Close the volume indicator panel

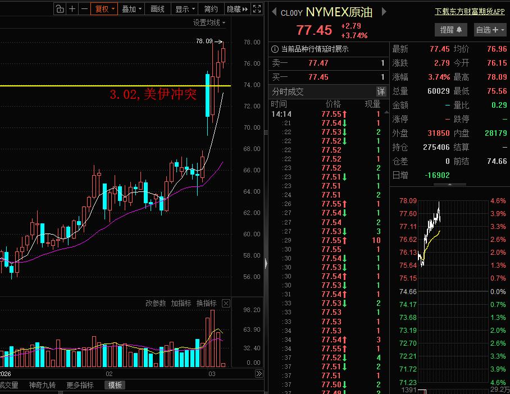point(226,303)
